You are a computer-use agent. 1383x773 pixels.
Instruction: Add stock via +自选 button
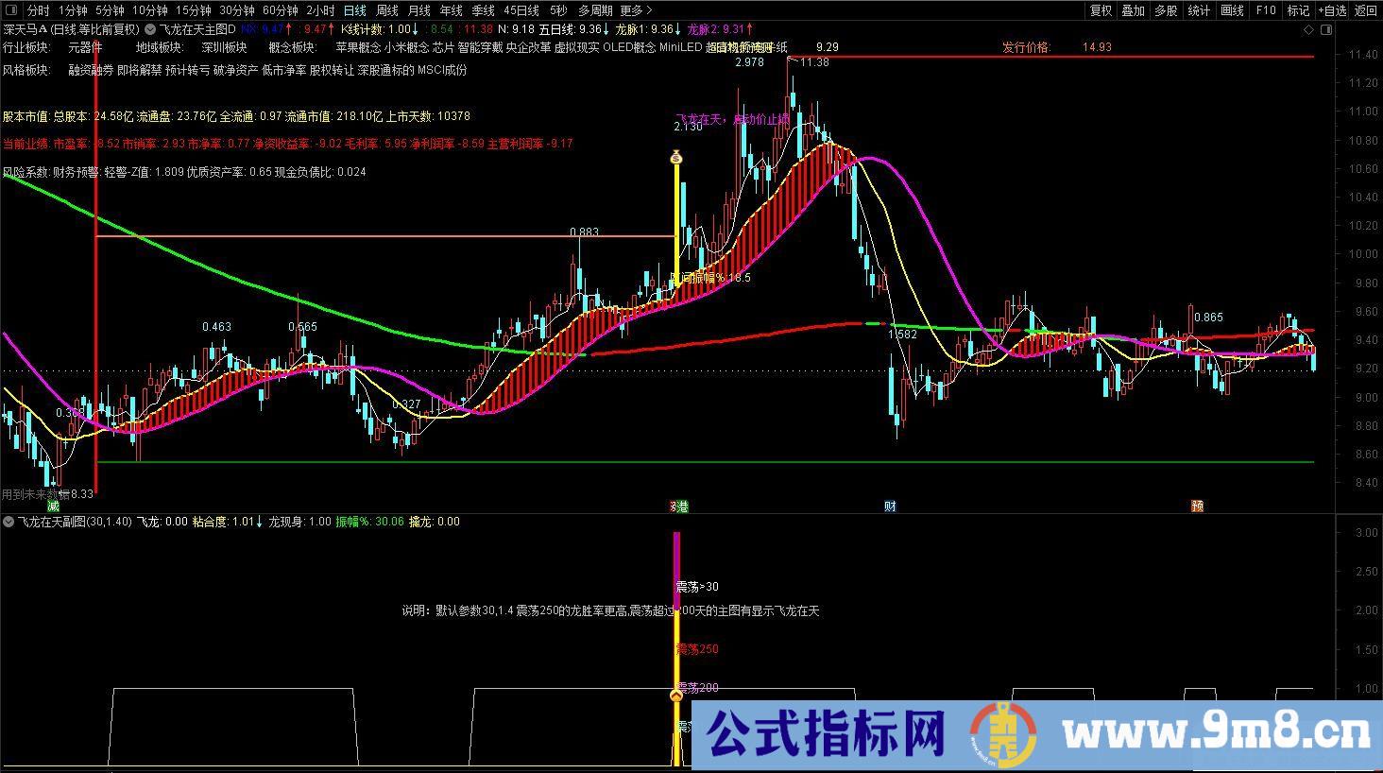tap(1330, 10)
